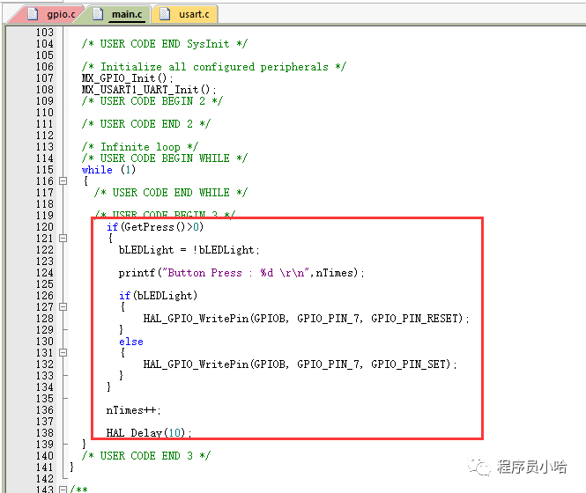Screen dimensions: 586x493
Task: Fold the comment block at line 143
Action: pyautogui.click(x=63, y=489)
